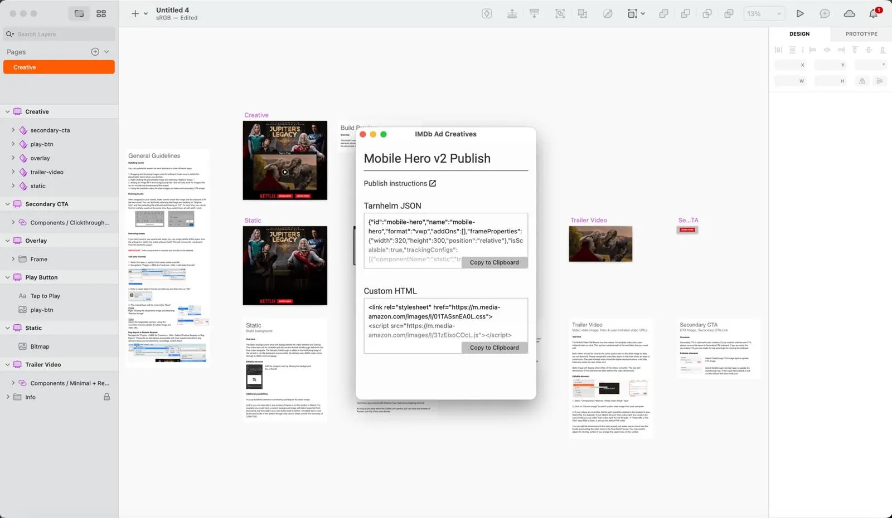Open notifications via the bell icon
Screen dimensions: 892x518
[x=874, y=13]
